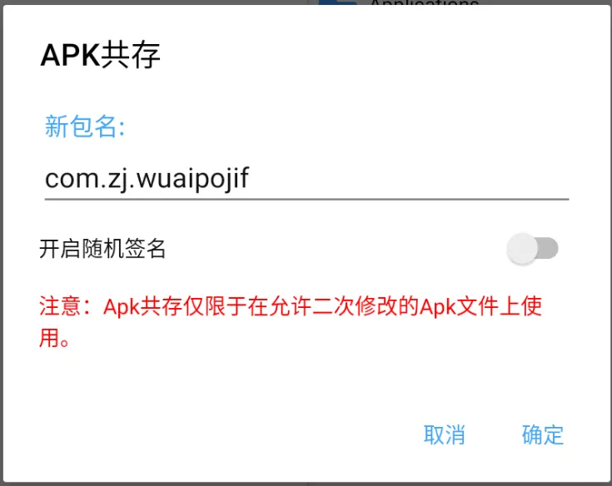The image size is (612, 486).
Task: Click the APK共存 dialog title
Action: pos(100,55)
